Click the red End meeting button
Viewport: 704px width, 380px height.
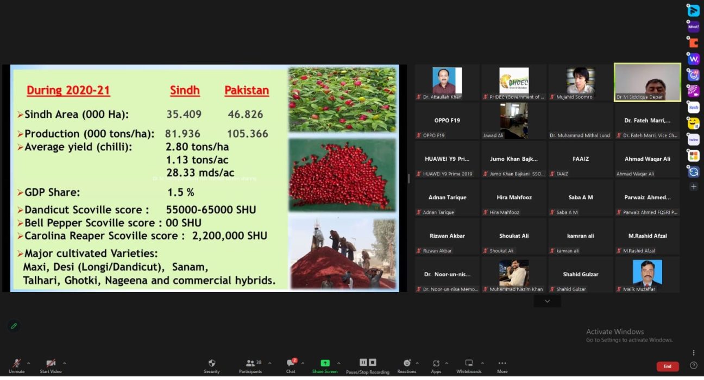(x=668, y=366)
